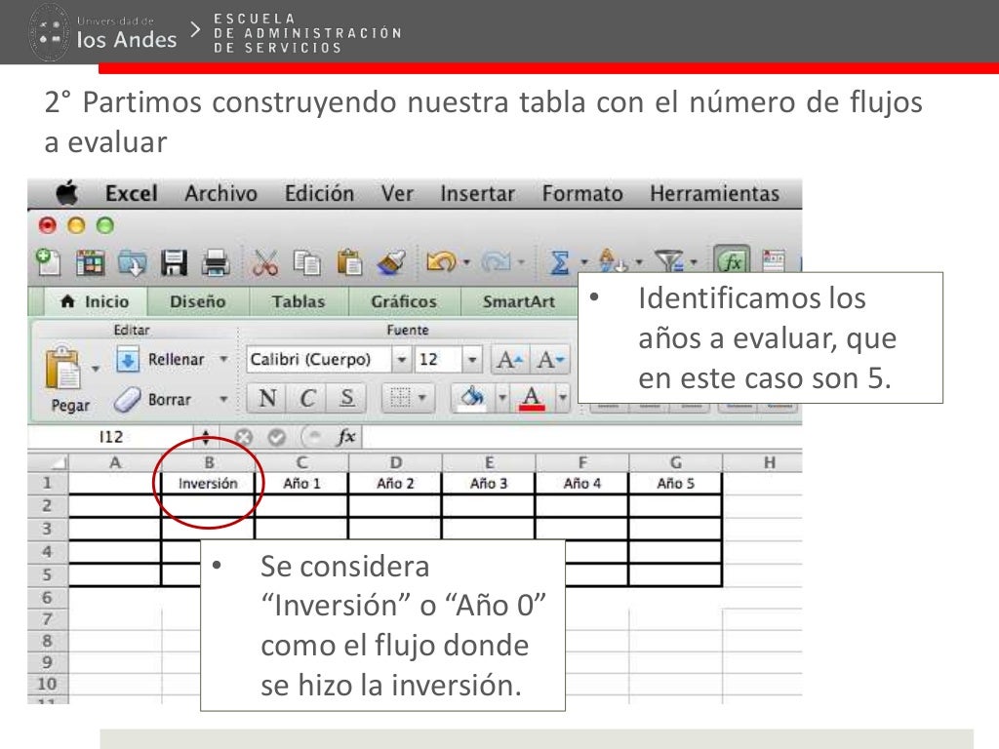
Task: Toggle bold with the N button
Action: 267,398
